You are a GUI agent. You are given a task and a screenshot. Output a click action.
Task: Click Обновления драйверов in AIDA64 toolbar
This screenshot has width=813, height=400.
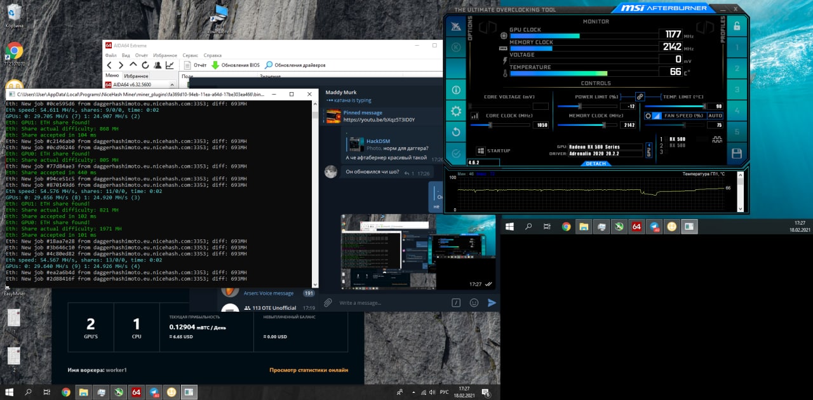click(295, 65)
